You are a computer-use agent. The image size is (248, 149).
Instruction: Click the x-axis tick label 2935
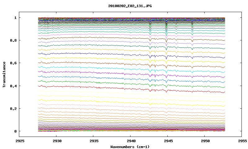[x=94, y=141]
